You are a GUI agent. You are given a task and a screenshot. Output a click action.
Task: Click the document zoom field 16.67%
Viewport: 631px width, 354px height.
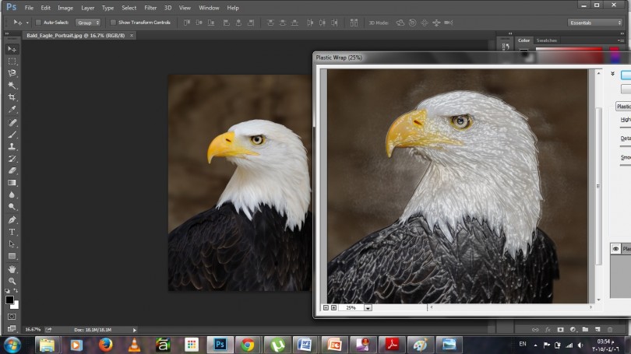pyautogui.click(x=33, y=330)
